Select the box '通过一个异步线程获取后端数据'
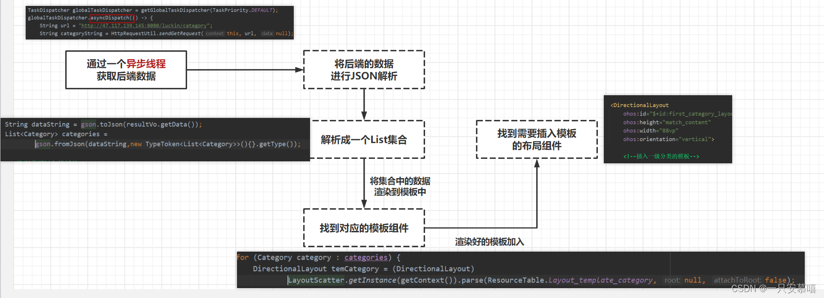Image resolution: width=824 pixels, height=298 pixels. point(126,70)
